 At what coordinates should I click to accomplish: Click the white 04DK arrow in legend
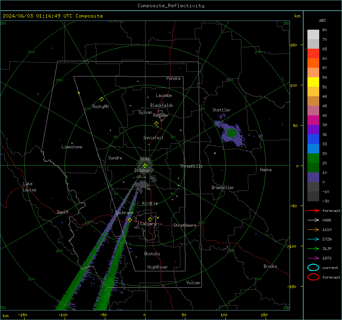(313, 220)
